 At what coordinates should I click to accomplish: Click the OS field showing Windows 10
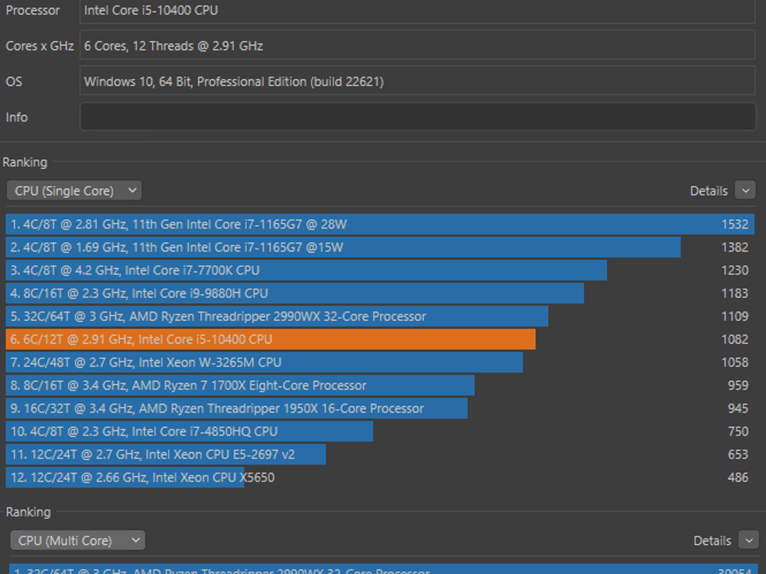tap(418, 81)
